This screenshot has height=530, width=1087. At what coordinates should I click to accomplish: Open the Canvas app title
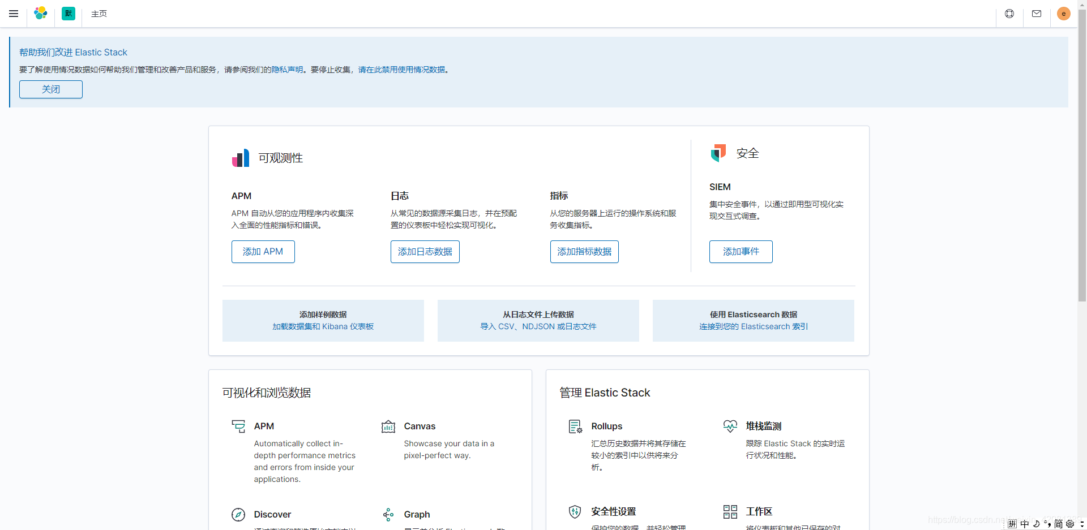pos(420,426)
